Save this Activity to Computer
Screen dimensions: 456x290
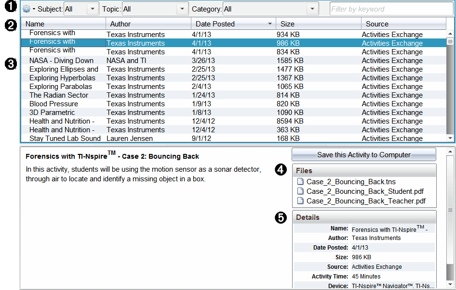click(x=363, y=155)
